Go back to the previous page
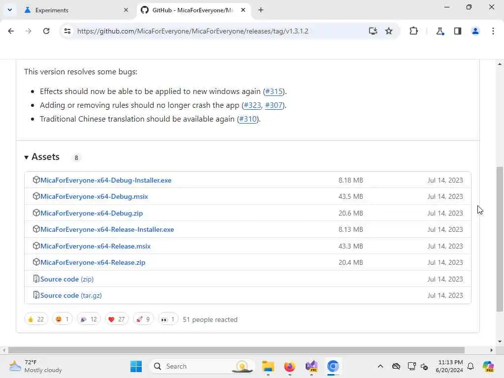 (11, 31)
